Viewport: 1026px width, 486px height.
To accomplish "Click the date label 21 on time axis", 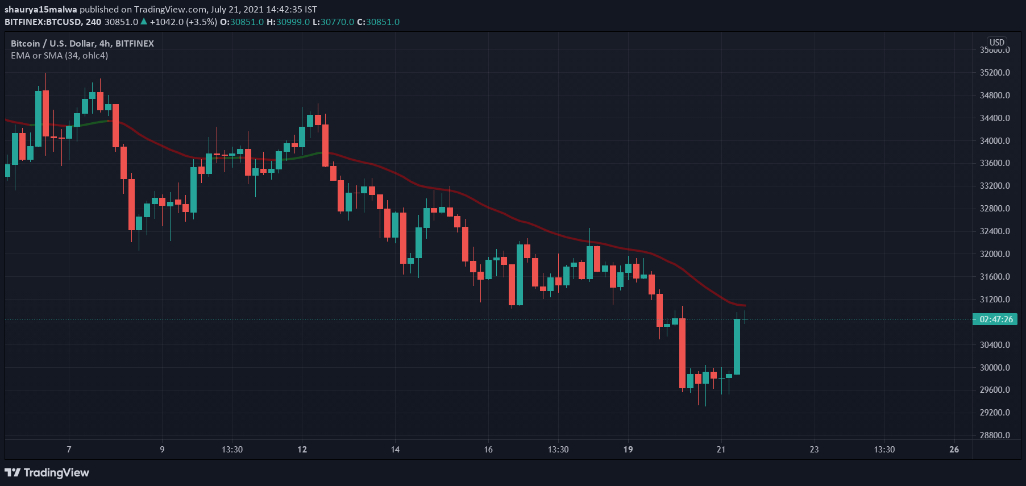I will [721, 450].
